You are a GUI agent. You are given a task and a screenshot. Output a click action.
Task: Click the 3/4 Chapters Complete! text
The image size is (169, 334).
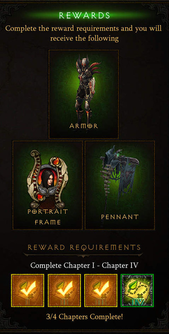[84, 317]
